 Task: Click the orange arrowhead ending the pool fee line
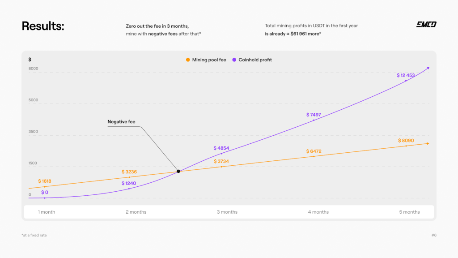pos(428,143)
